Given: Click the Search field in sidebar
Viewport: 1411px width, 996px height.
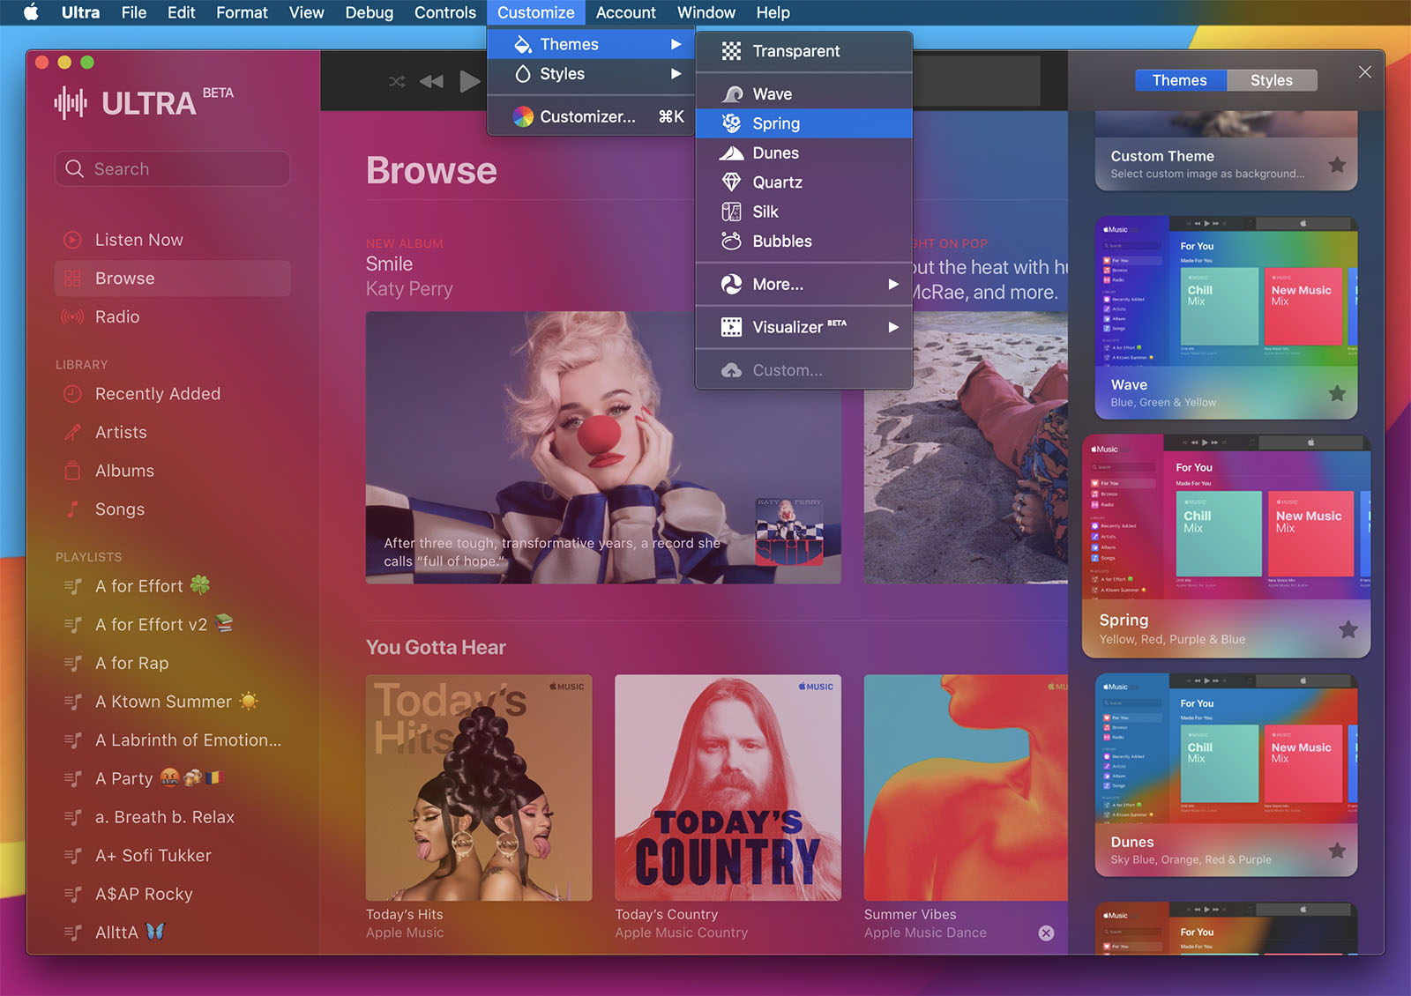Looking at the screenshot, I should [x=173, y=168].
